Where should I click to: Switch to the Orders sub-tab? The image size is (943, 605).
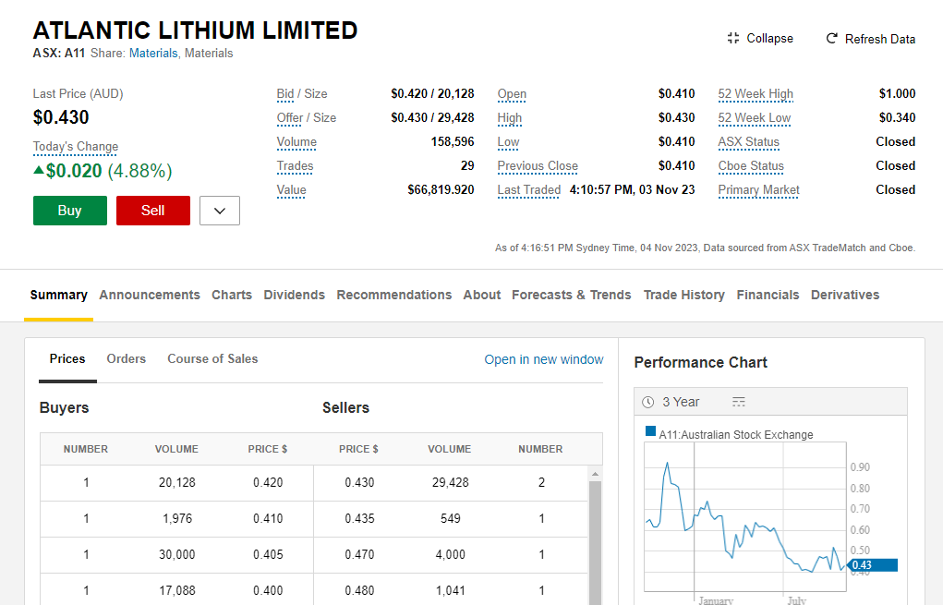tap(127, 358)
